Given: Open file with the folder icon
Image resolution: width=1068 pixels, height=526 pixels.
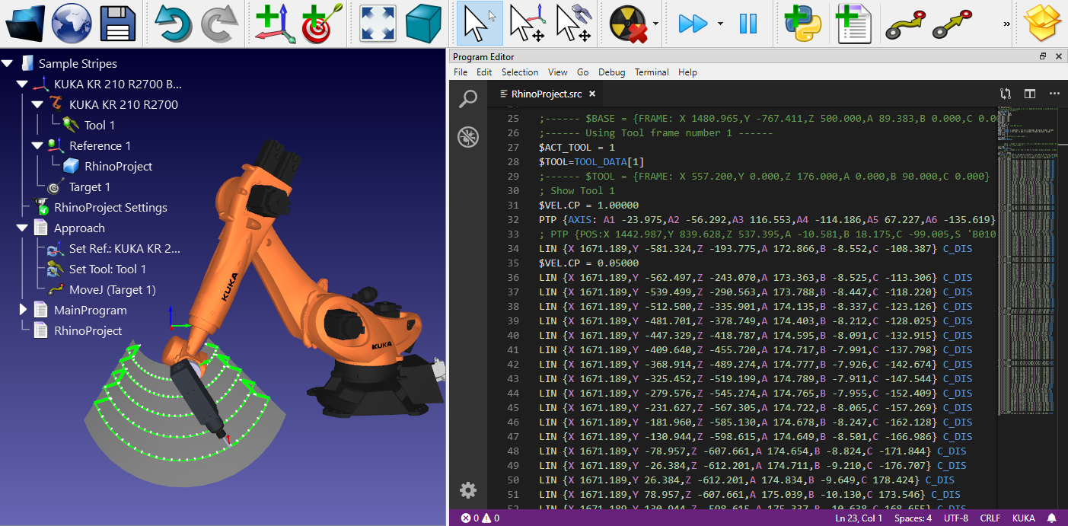Looking at the screenshot, I should tap(25, 23).
